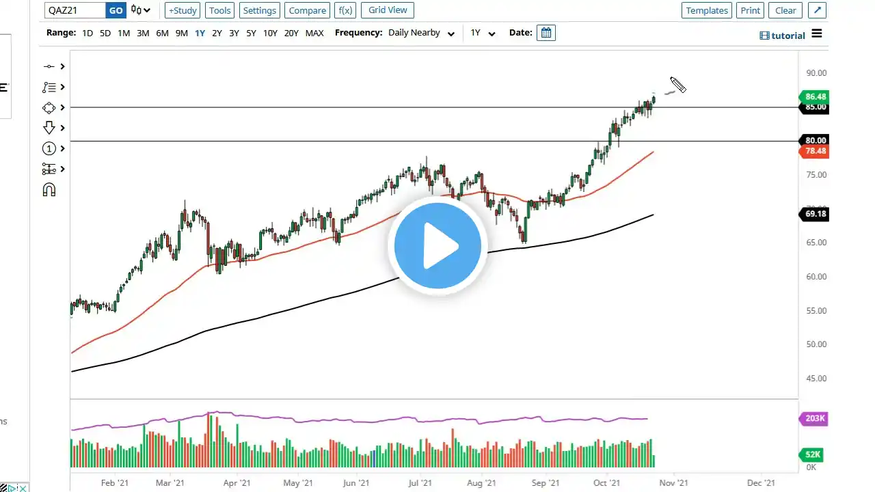The image size is (875, 492).
Task: Click the Feb '21 date axis label
Action: [114, 482]
